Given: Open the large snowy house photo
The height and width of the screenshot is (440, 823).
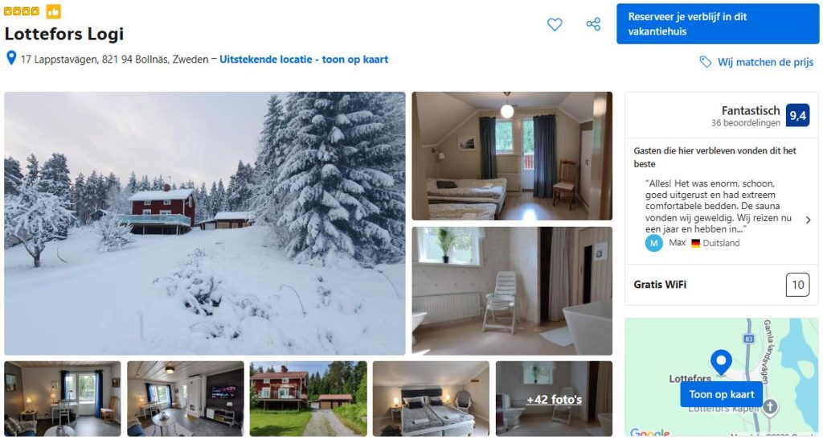Looking at the screenshot, I should coord(205,224).
